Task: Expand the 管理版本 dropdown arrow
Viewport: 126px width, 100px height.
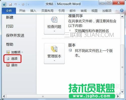Action: 54,61
